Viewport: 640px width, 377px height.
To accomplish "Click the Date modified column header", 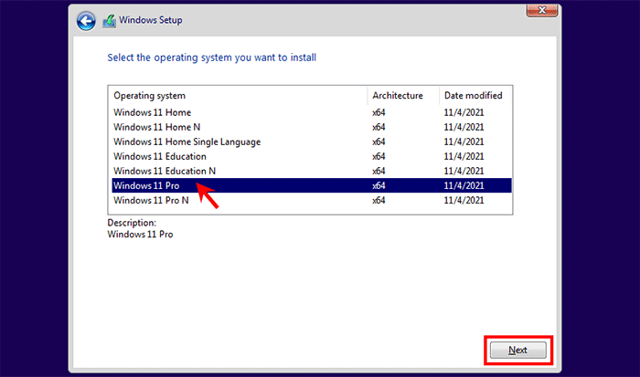I will pyautogui.click(x=475, y=95).
